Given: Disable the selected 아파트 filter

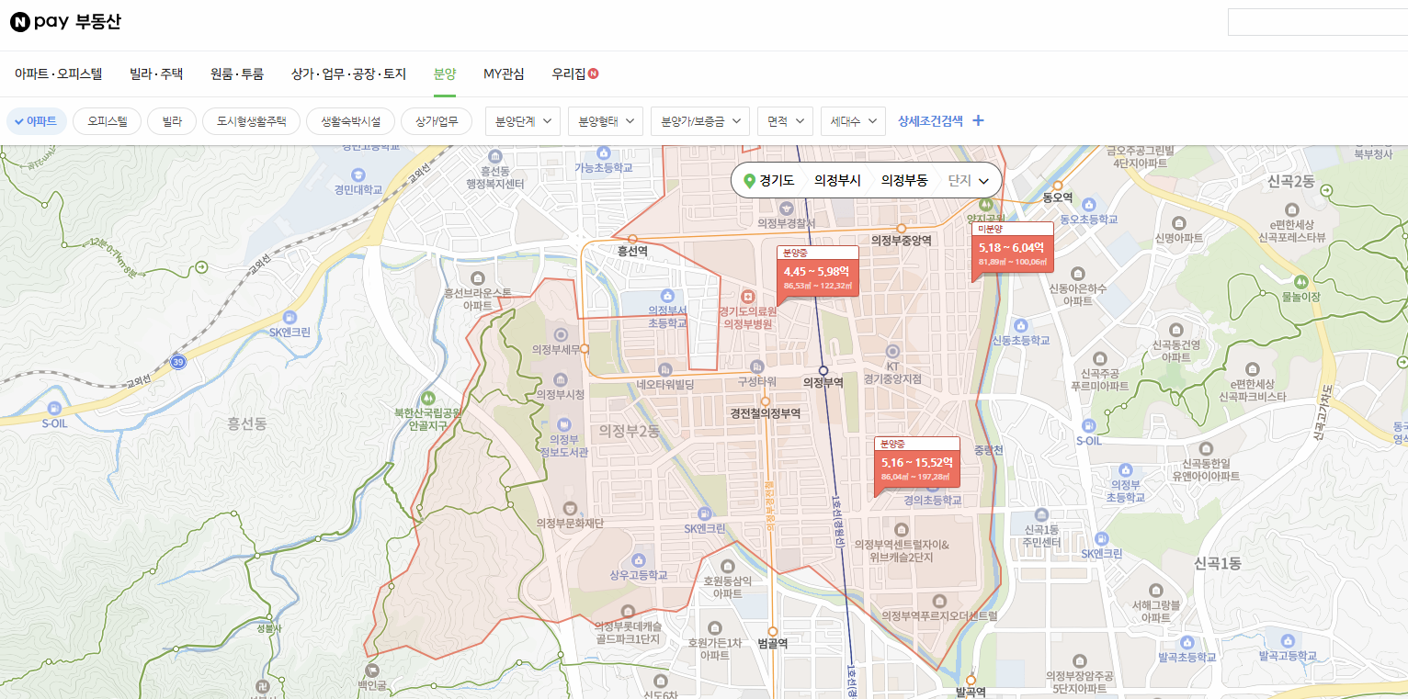Looking at the screenshot, I should 37,120.
